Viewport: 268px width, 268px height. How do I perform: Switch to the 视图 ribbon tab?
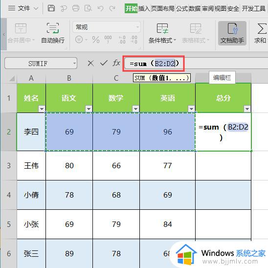[x=220, y=8]
